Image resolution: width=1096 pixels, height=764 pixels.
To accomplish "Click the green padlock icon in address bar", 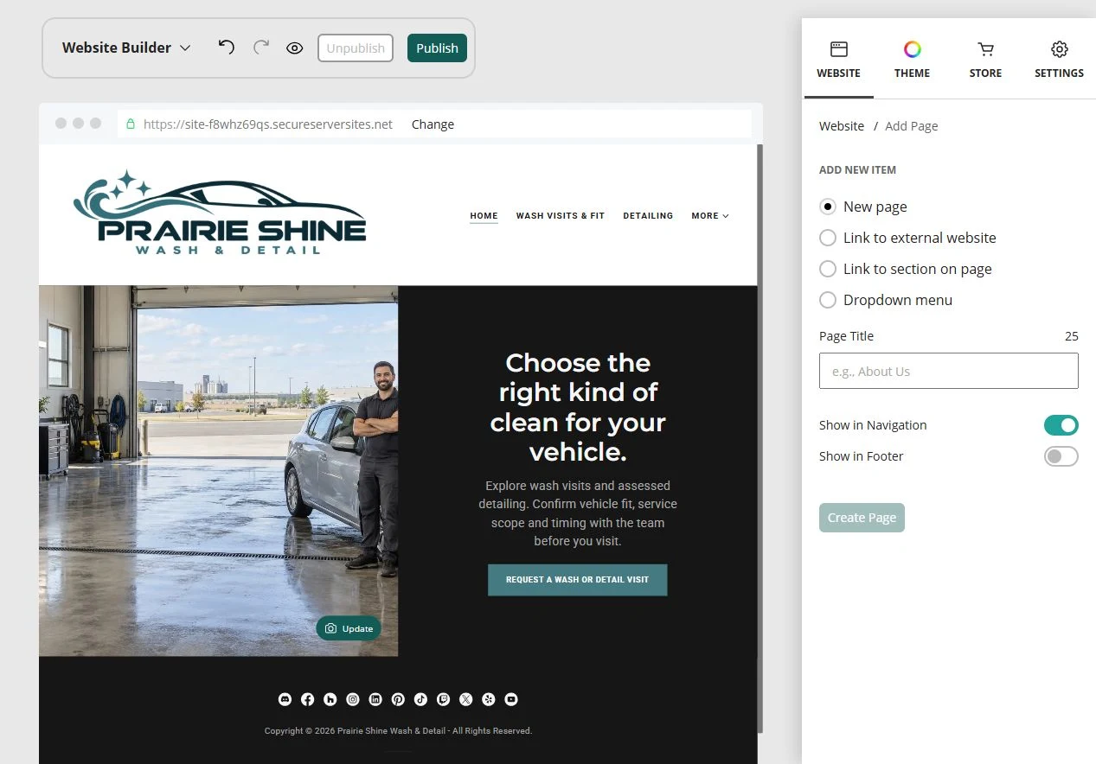I will coord(131,124).
